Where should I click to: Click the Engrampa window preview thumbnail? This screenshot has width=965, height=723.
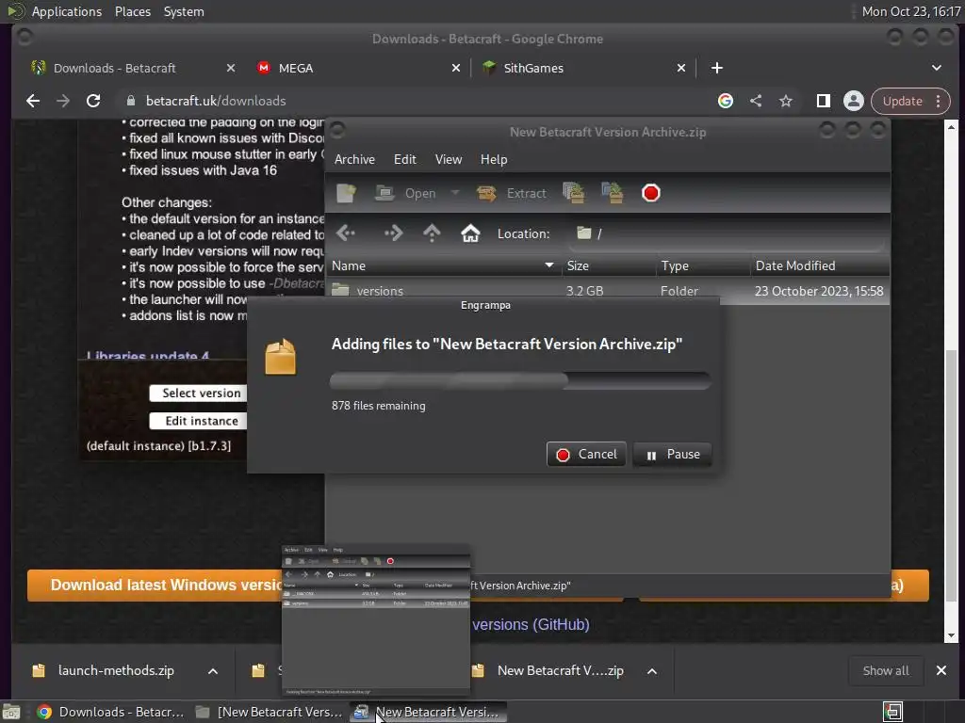click(376, 620)
